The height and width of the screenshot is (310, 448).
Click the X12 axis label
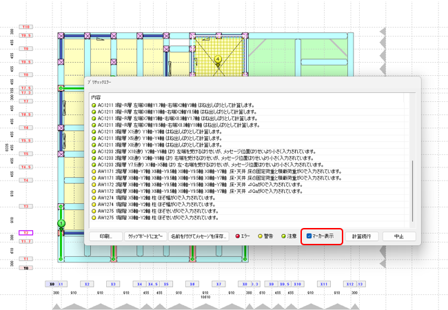(x=350, y=284)
